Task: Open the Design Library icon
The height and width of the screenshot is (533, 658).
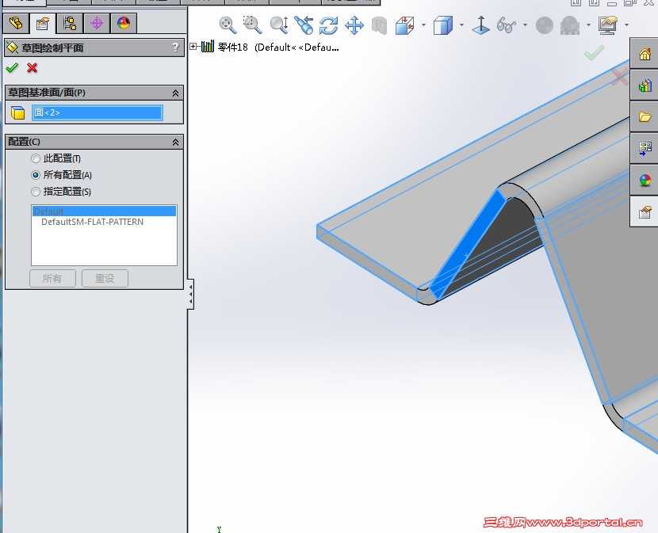Action: point(645,85)
